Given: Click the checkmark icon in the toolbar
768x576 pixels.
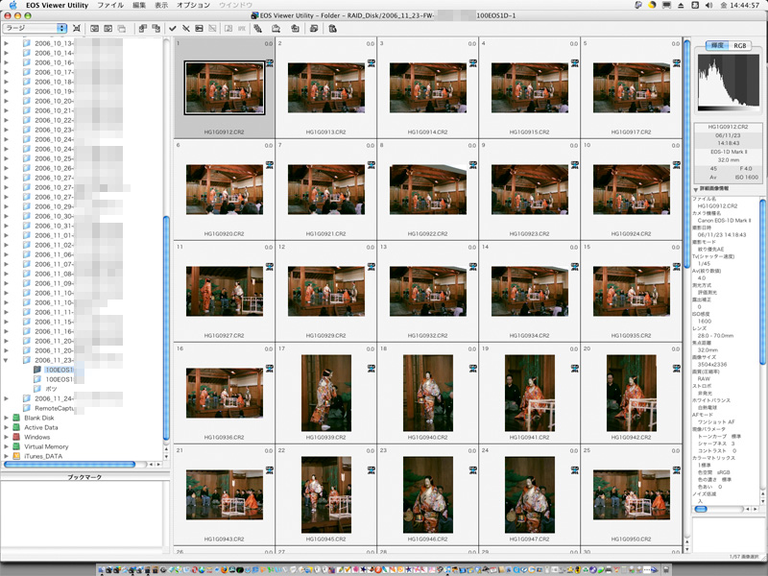Looking at the screenshot, I should tap(173, 29).
